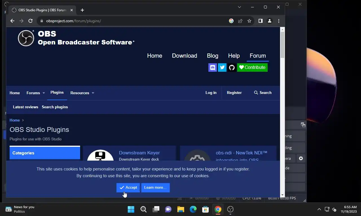Click Register

(234, 93)
